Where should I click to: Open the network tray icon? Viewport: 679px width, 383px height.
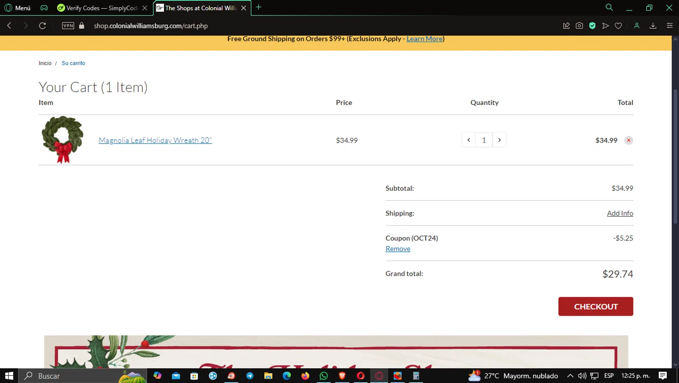tap(594, 376)
